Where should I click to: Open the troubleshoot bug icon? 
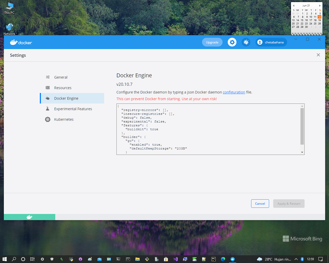click(246, 42)
